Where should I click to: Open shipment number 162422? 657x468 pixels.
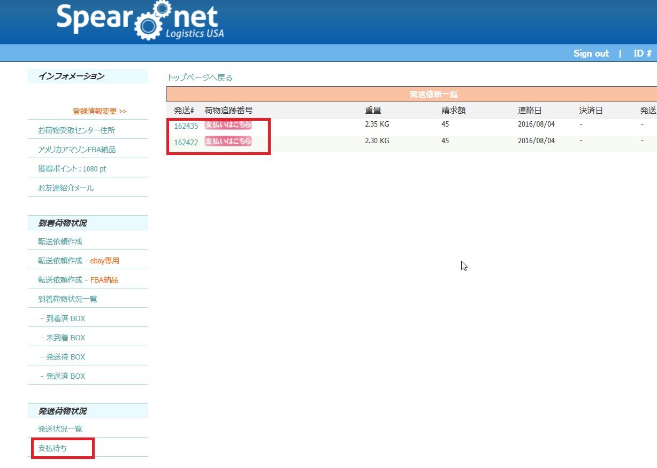click(186, 142)
